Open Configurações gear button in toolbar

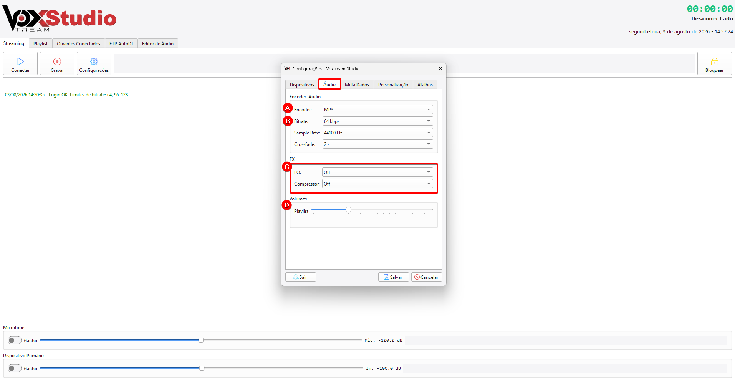coord(94,63)
